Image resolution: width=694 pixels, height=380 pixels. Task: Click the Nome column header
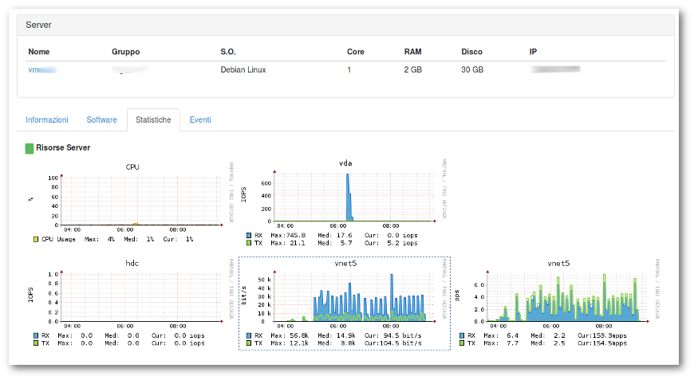point(39,52)
